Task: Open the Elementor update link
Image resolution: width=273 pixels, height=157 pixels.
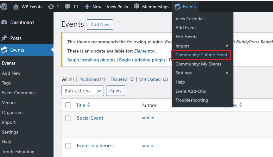Action: (144, 51)
